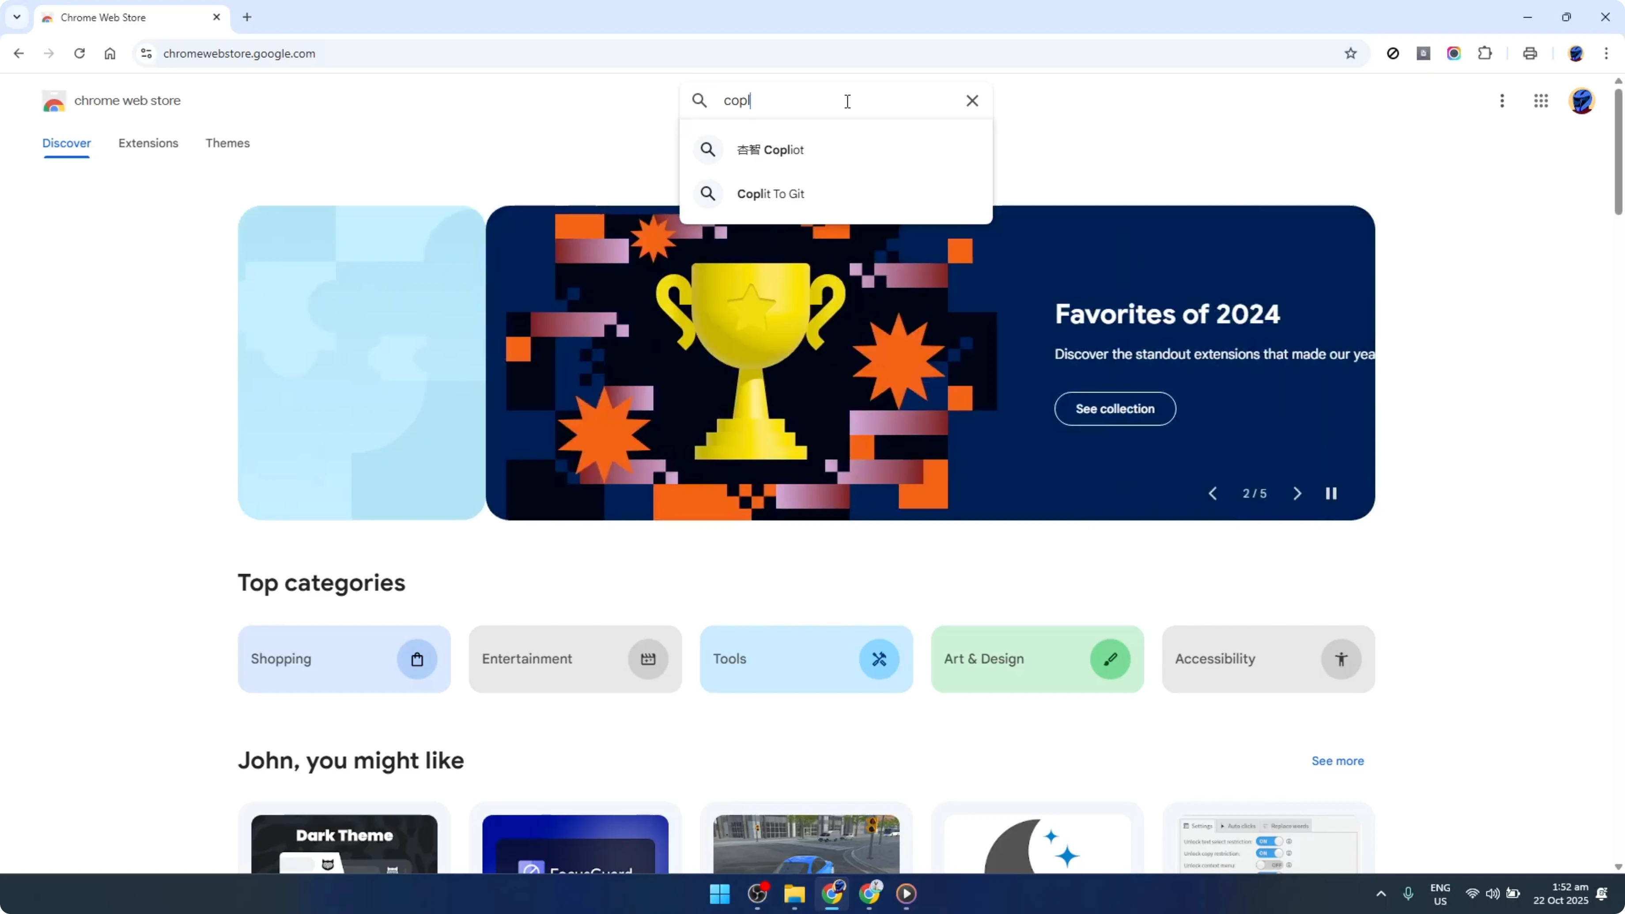Pause the Favorites carousel slideshow

click(x=1332, y=493)
